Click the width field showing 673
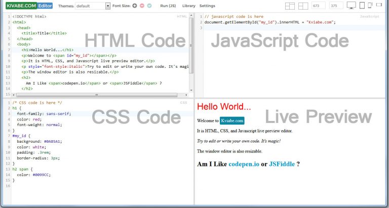The image size is (389, 208). coord(319,6)
